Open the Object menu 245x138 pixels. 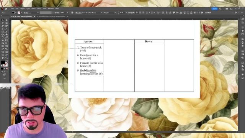(x=22, y=9)
